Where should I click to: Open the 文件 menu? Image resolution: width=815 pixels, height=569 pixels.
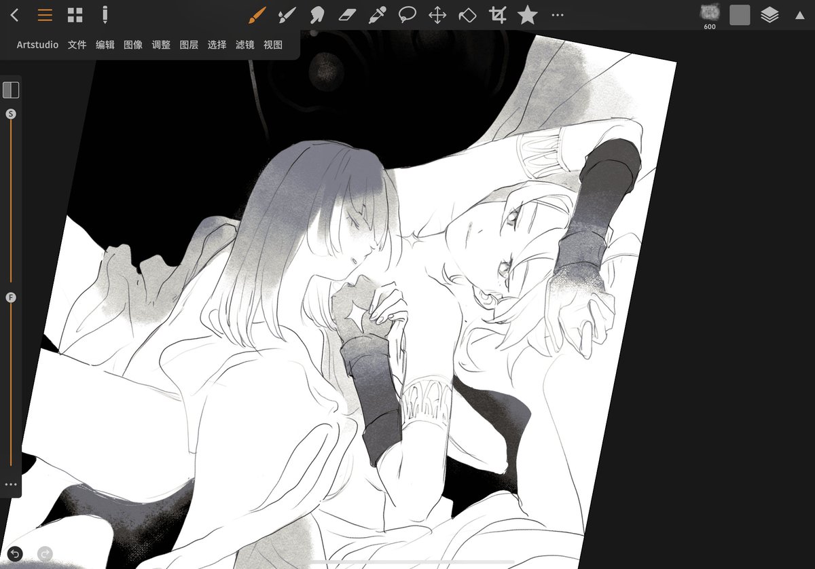pos(77,45)
